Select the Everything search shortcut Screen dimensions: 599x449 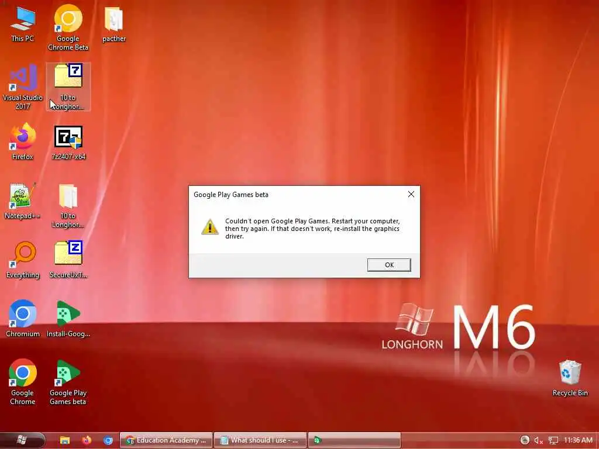click(23, 260)
